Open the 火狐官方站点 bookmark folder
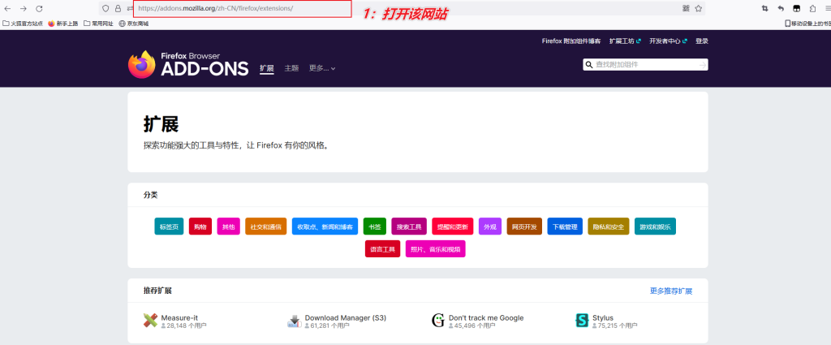This screenshot has width=831, height=345. click(23, 24)
